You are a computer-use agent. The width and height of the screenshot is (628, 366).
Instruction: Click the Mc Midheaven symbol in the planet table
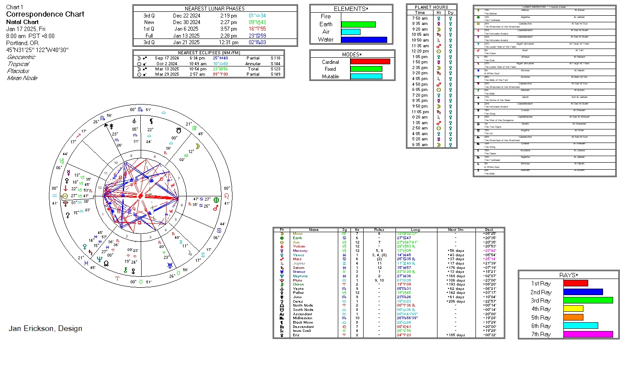click(282, 318)
